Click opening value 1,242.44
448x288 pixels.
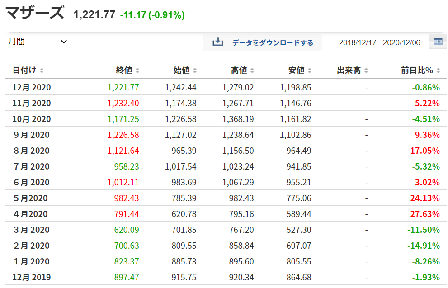pos(180,87)
